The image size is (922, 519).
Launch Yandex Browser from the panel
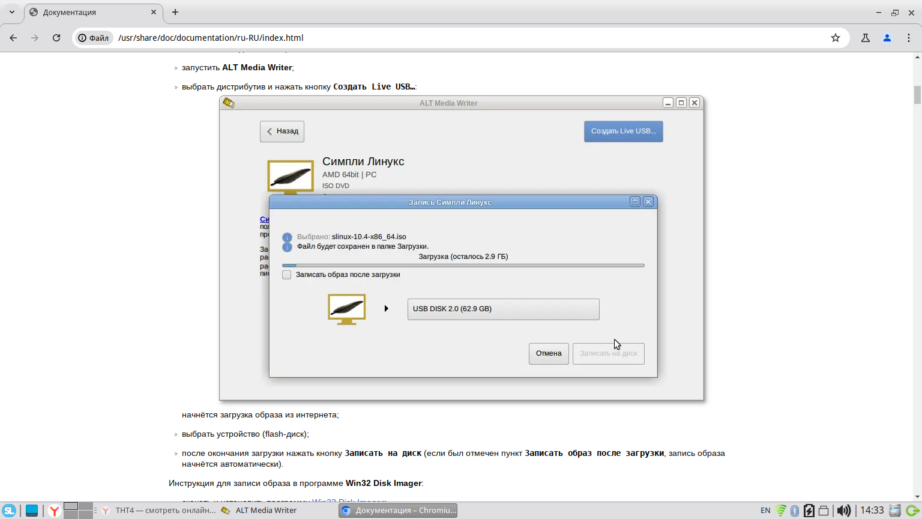54,511
